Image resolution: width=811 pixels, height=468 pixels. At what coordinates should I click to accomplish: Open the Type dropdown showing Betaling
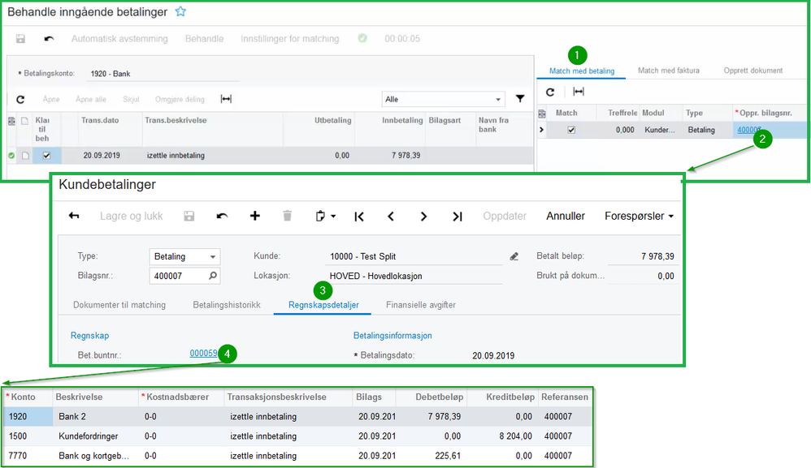coord(184,256)
